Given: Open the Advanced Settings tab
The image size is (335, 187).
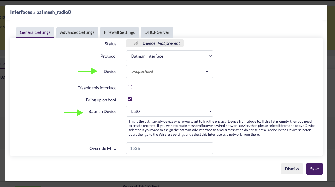Looking at the screenshot, I should click(77, 32).
